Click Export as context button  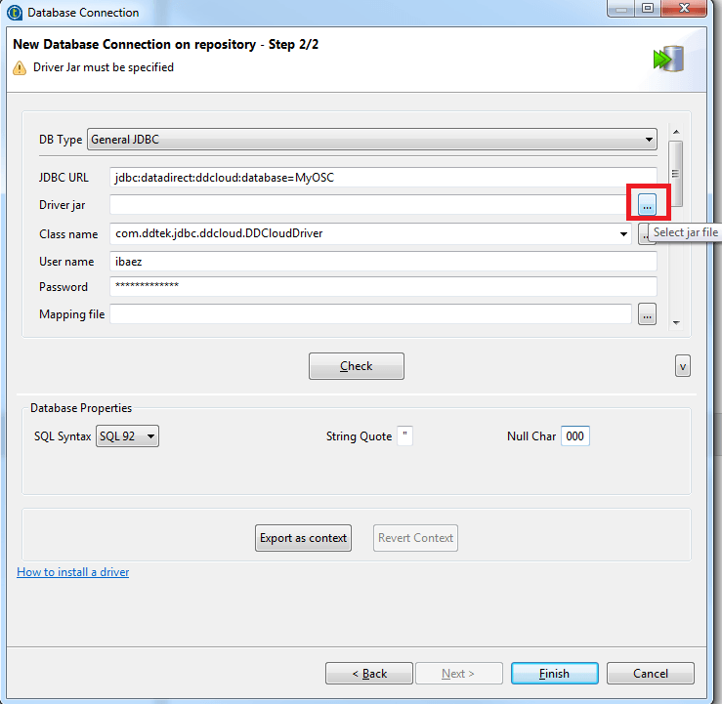coord(303,538)
